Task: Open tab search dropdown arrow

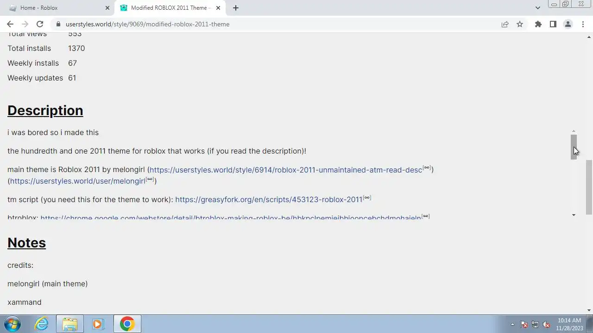Action: pyautogui.click(x=537, y=8)
